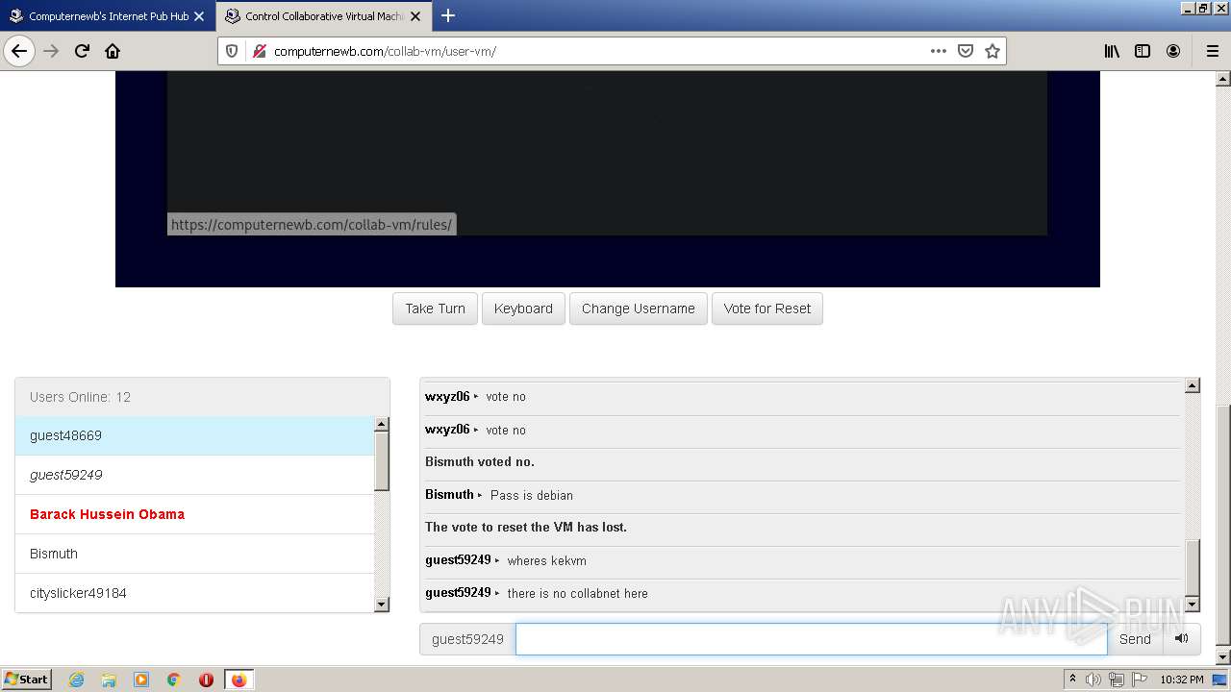Select guest59249 in the users list
This screenshot has width=1231, height=692.
pos(194,475)
